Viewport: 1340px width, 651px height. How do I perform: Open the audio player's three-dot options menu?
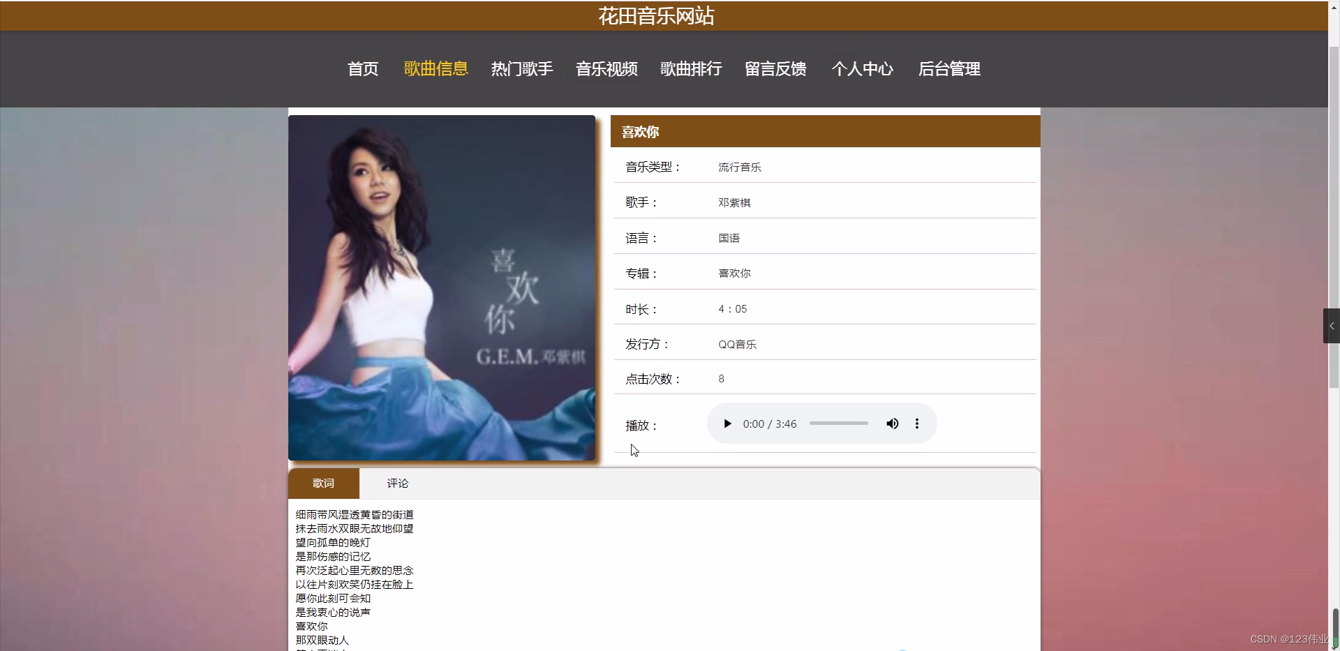917,424
